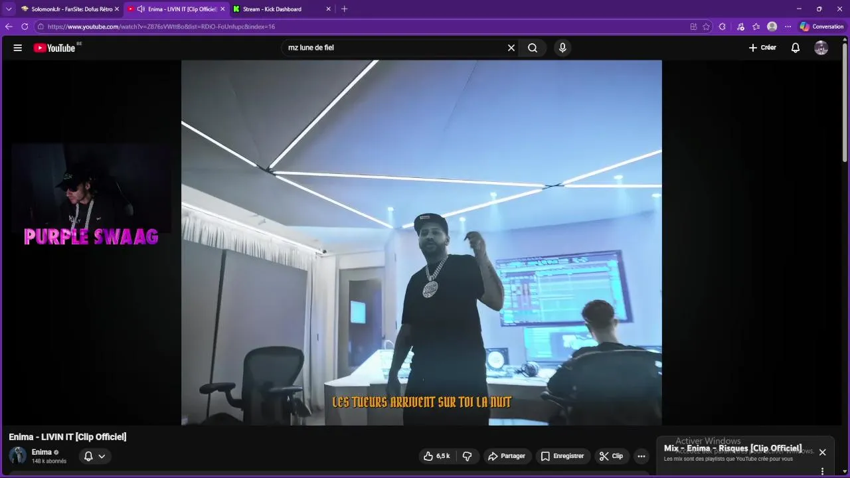
Task: Open the music note media control icon
Action: pyautogui.click(x=740, y=27)
